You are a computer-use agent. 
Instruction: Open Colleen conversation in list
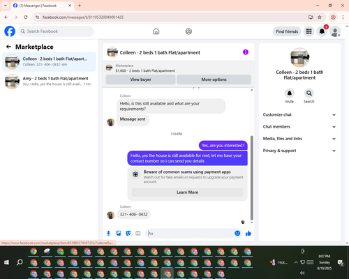pos(49,61)
